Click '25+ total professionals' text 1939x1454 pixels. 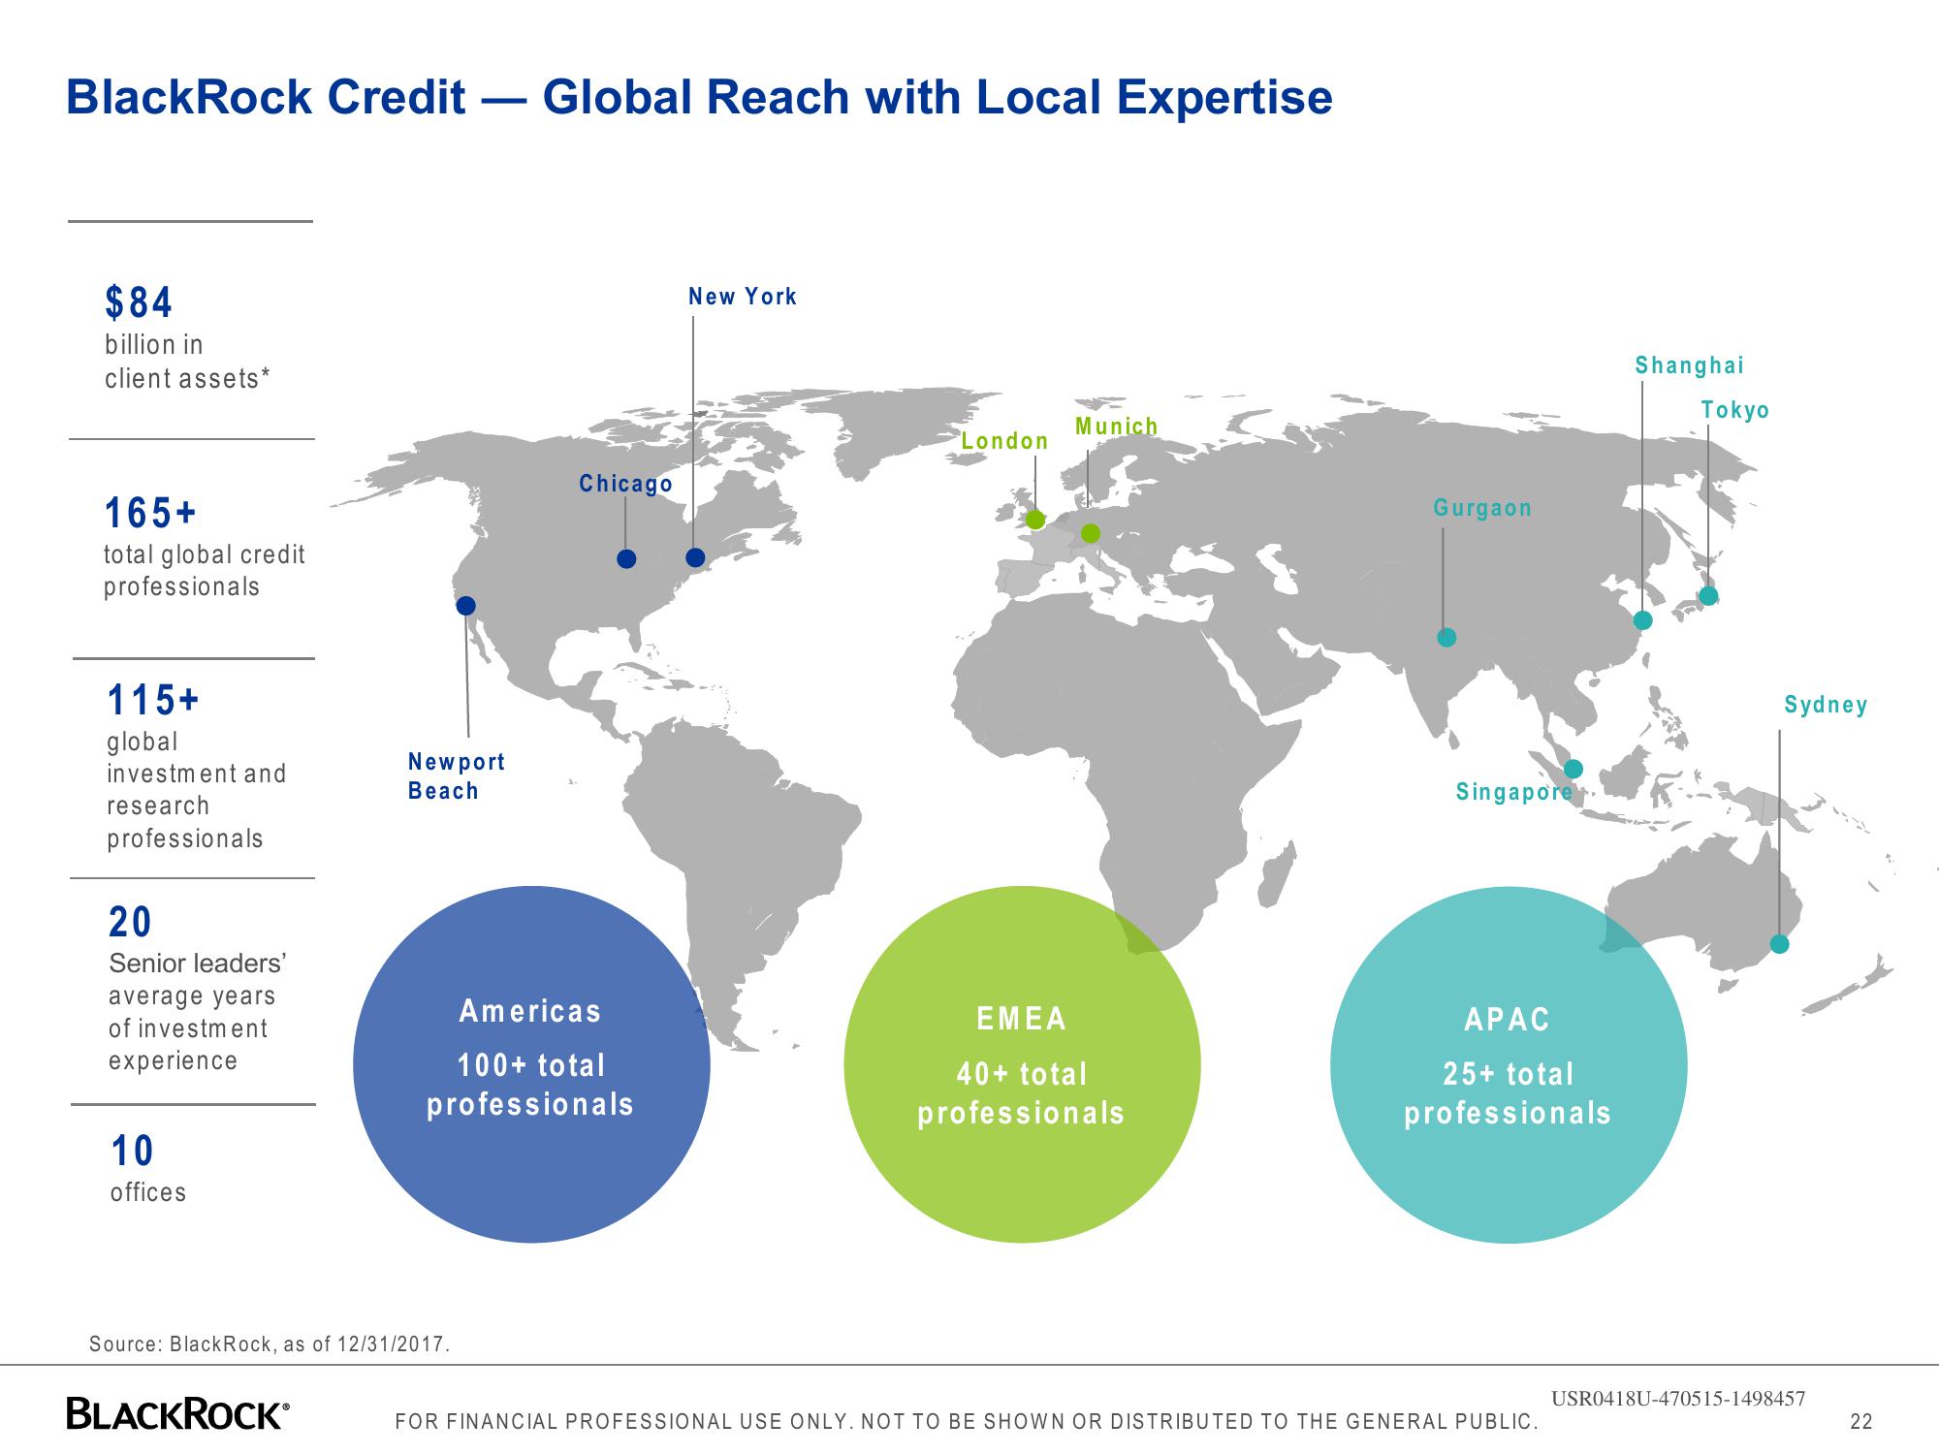1508,1093
